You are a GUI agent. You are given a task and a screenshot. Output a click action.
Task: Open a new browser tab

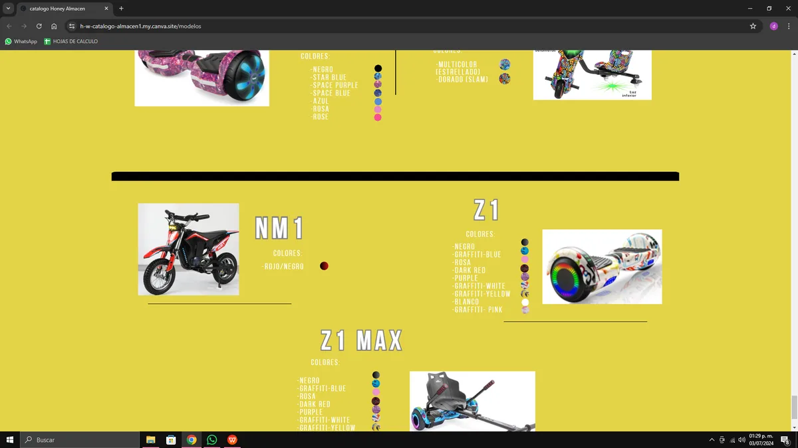coord(121,9)
